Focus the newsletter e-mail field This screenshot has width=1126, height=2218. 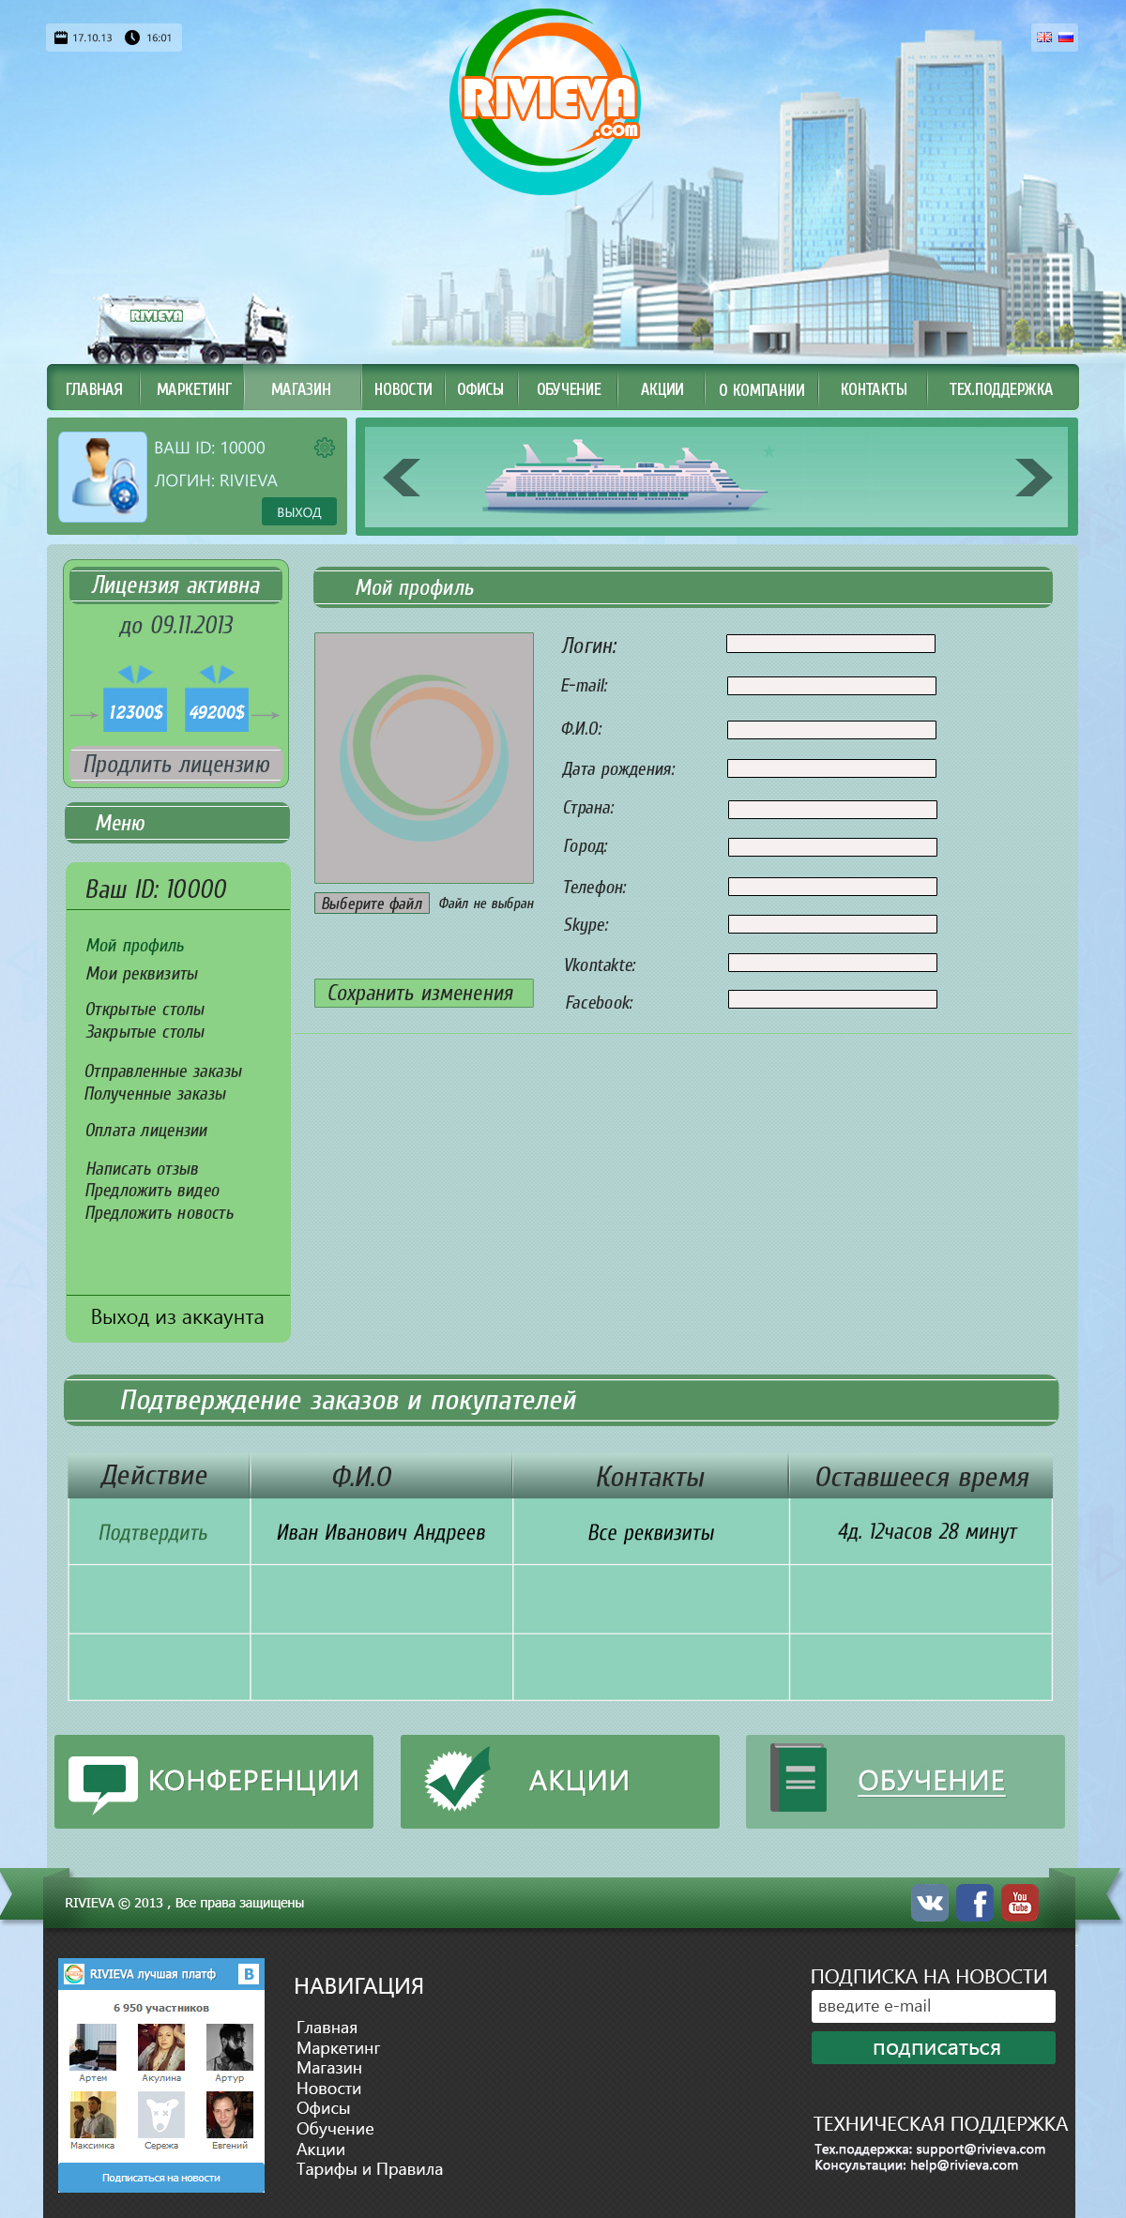point(934,2006)
